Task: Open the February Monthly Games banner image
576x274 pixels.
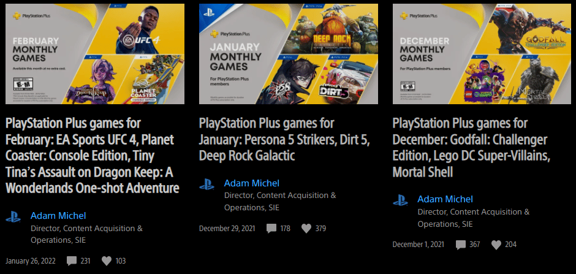Action: pyautogui.click(x=95, y=54)
